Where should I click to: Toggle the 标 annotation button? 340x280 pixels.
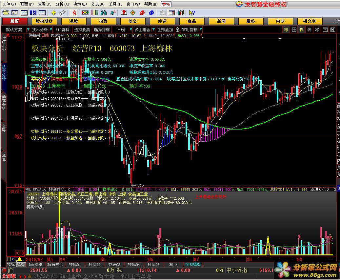point(286,30)
